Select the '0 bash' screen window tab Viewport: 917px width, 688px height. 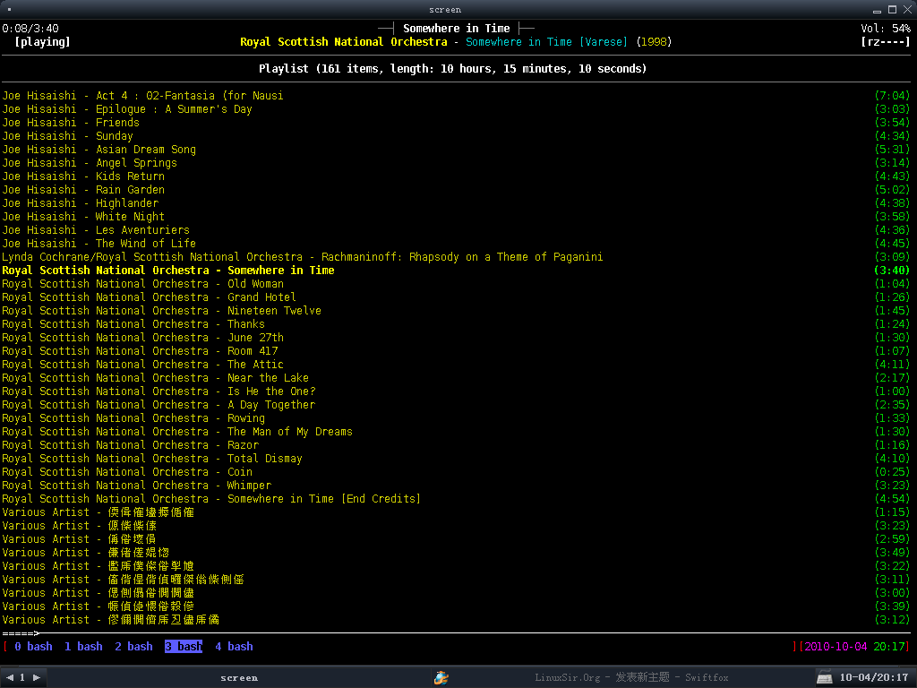(x=33, y=647)
